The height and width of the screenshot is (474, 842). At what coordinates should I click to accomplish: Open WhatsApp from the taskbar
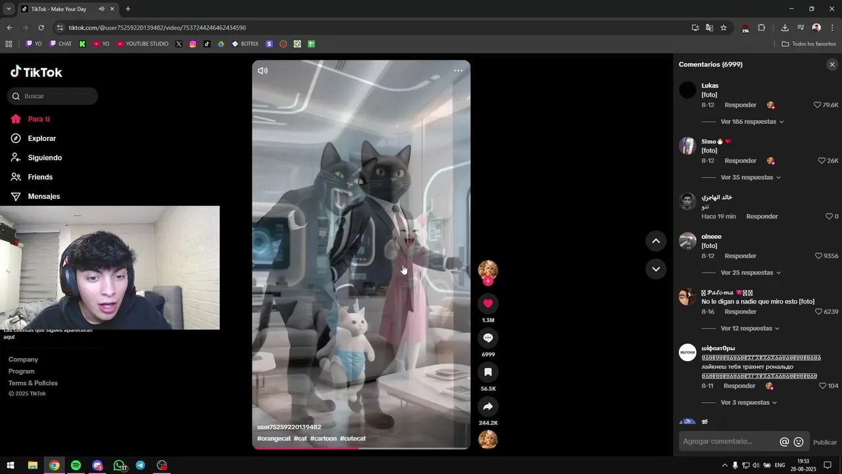[119, 465]
